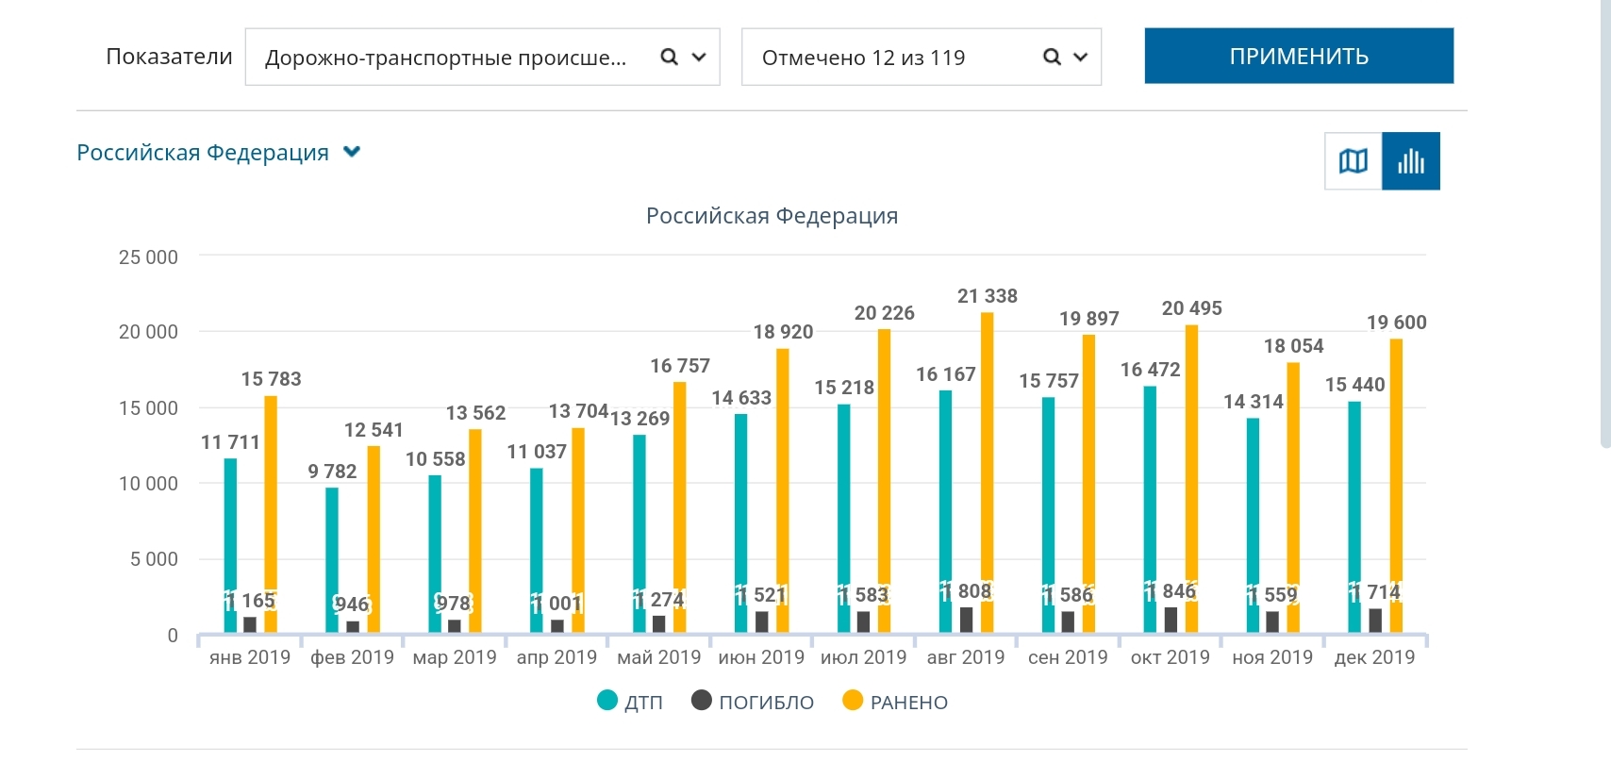Viewport: 1611px width, 762px height.
Task: Click search icon in indicators field
Action: (669, 57)
